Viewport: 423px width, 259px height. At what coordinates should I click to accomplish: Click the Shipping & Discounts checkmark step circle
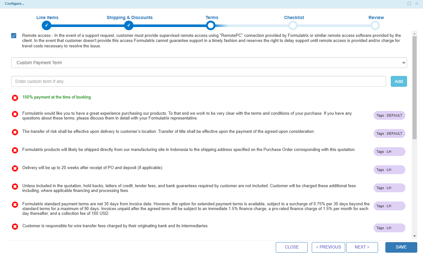(x=128, y=25)
